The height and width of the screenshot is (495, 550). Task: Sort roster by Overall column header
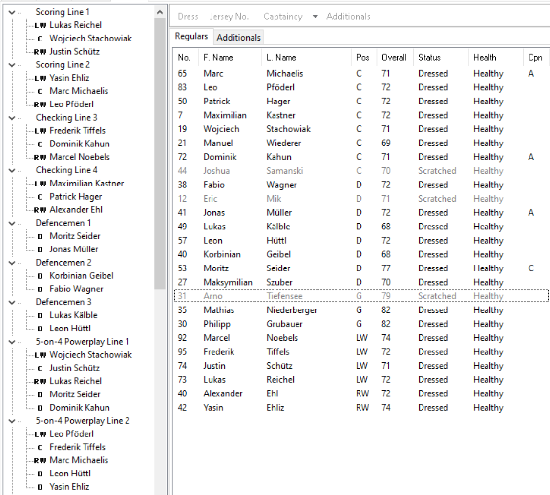click(394, 57)
